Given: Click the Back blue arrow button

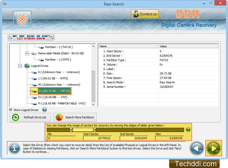Looking at the screenshot, I should tap(197, 148).
